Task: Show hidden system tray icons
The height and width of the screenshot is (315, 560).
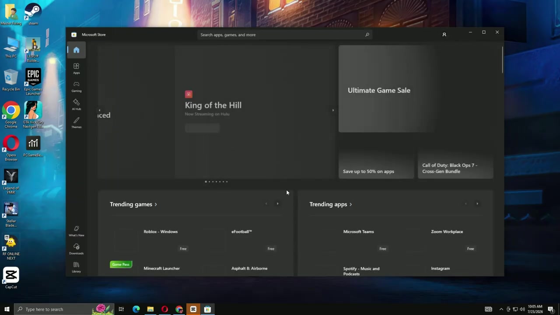Action: pyautogui.click(x=501, y=309)
